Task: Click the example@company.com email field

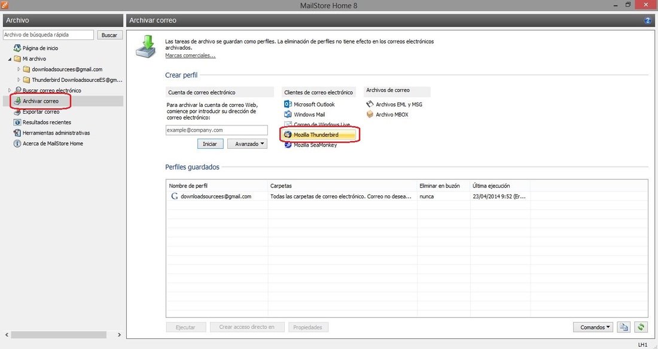Action: (x=217, y=130)
